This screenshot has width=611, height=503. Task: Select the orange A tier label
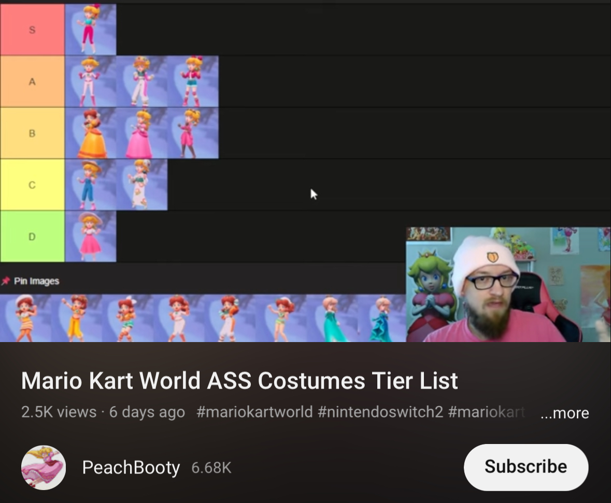[x=32, y=81]
